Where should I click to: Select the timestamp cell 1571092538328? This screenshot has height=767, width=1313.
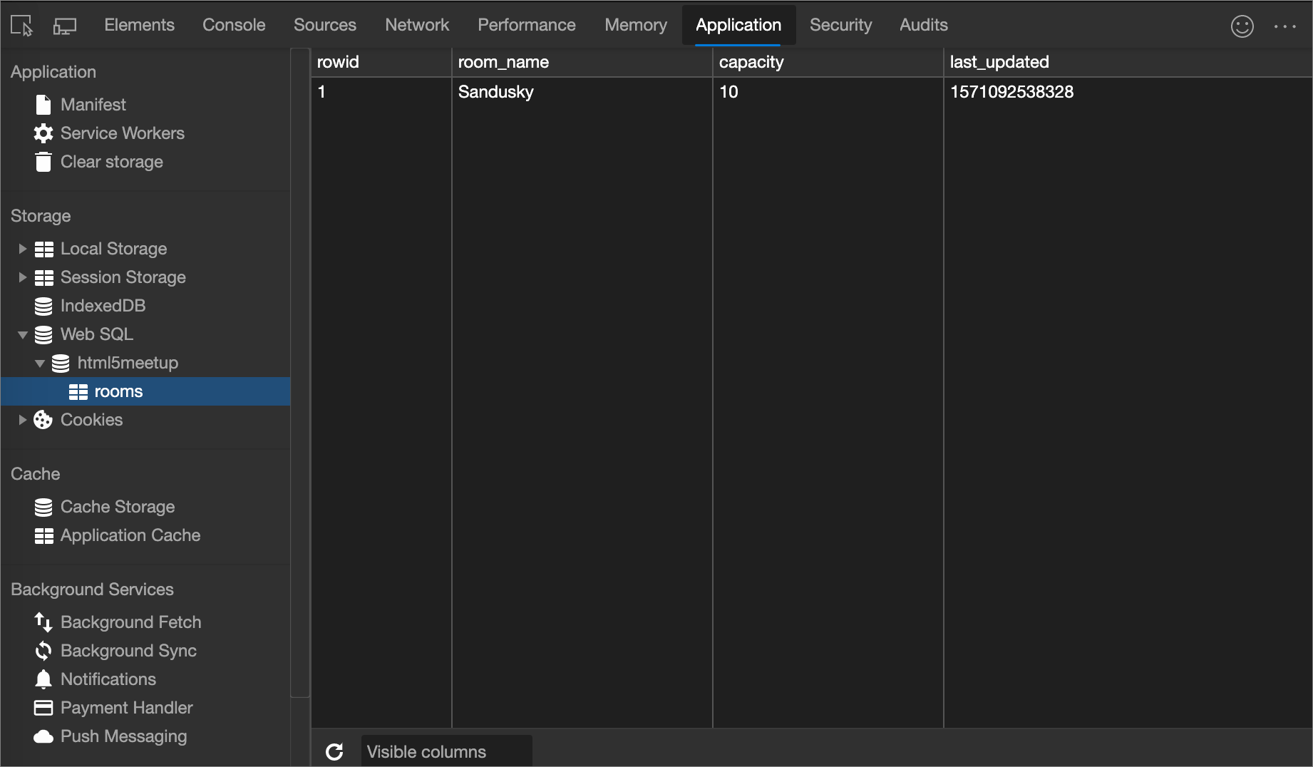pyautogui.click(x=1128, y=92)
